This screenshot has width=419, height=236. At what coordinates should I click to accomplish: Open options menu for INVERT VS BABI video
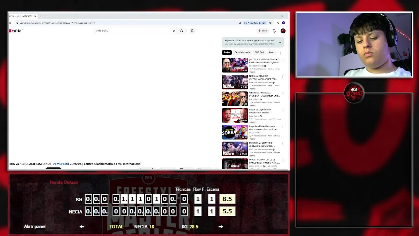pos(283,160)
